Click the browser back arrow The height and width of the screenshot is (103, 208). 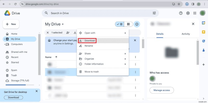tap(4, 4)
